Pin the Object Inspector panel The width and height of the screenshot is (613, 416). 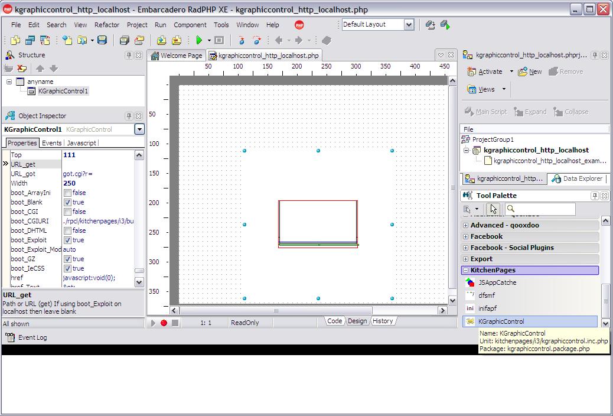(129, 116)
